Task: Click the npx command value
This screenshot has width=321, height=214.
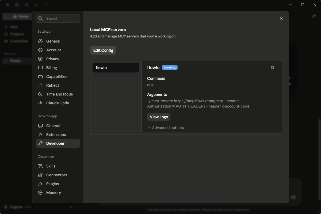Action: click(x=150, y=85)
